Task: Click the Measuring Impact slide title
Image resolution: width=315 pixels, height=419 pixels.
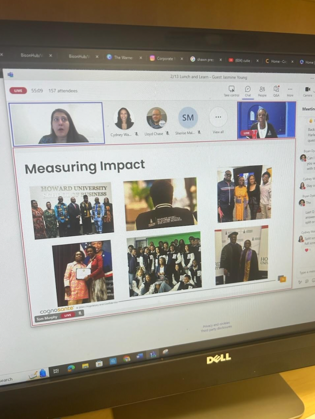Action: pos(85,166)
